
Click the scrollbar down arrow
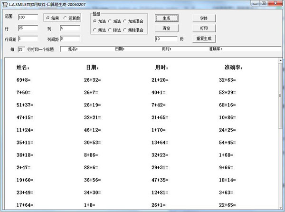280,208
